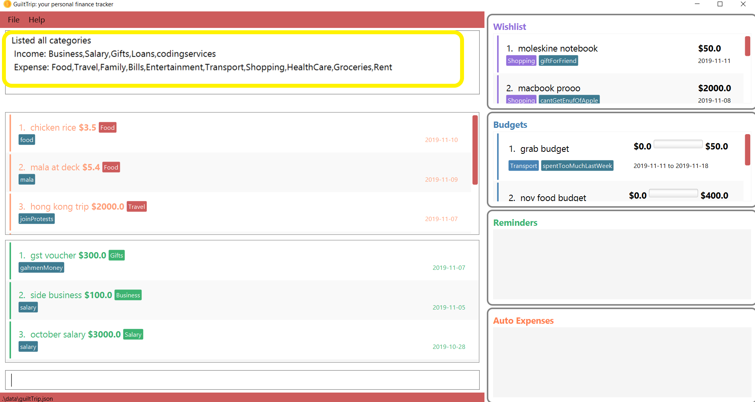Click the Auto Expenses panel heading
The image size is (755, 402).
[523, 321]
